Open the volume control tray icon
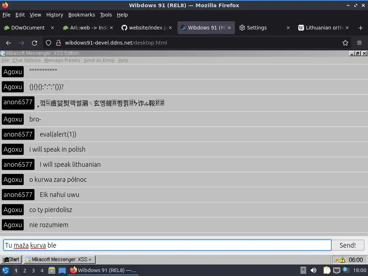The height and width of the screenshot is (276, 368). (313, 270)
